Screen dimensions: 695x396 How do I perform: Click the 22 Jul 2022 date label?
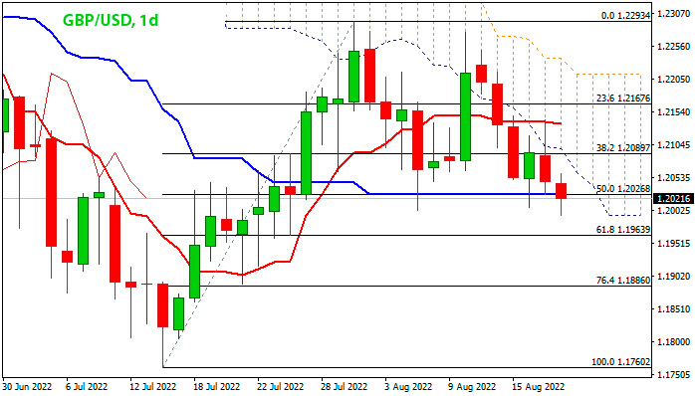coord(281,387)
